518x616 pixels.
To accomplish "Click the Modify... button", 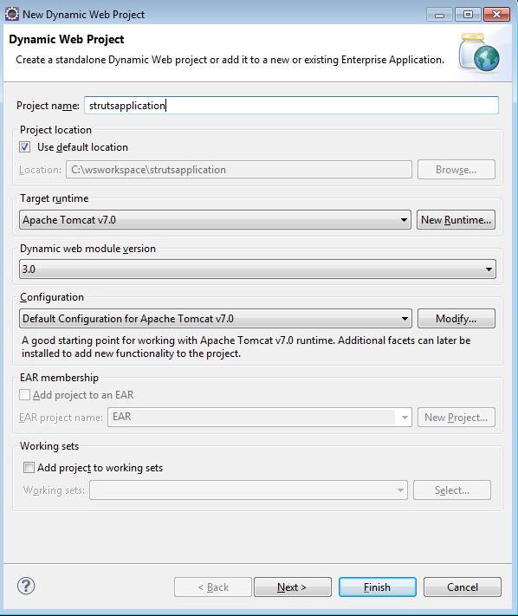I will (456, 319).
